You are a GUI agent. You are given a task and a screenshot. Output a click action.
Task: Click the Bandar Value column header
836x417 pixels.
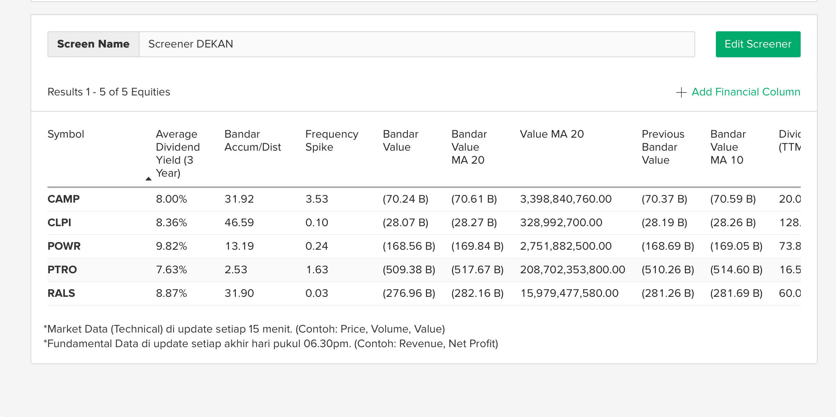(400, 140)
